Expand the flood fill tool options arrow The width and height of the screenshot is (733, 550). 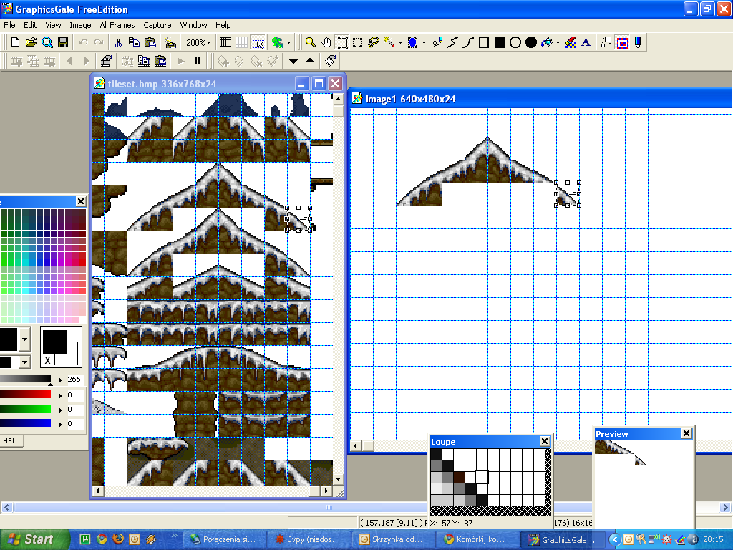click(558, 42)
